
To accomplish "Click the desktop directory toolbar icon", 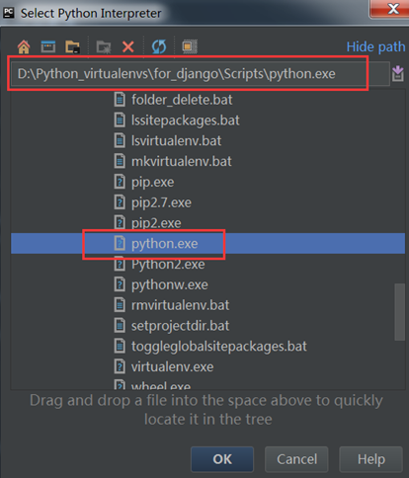I will click(x=48, y=46).
